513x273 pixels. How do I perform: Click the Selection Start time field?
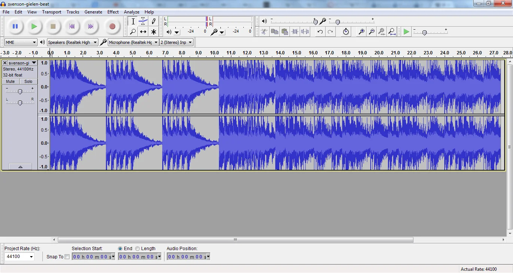91,256
